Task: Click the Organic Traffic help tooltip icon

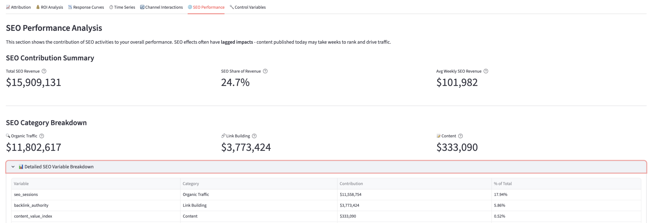Action: pyautogui.click(x=42, y=136)
